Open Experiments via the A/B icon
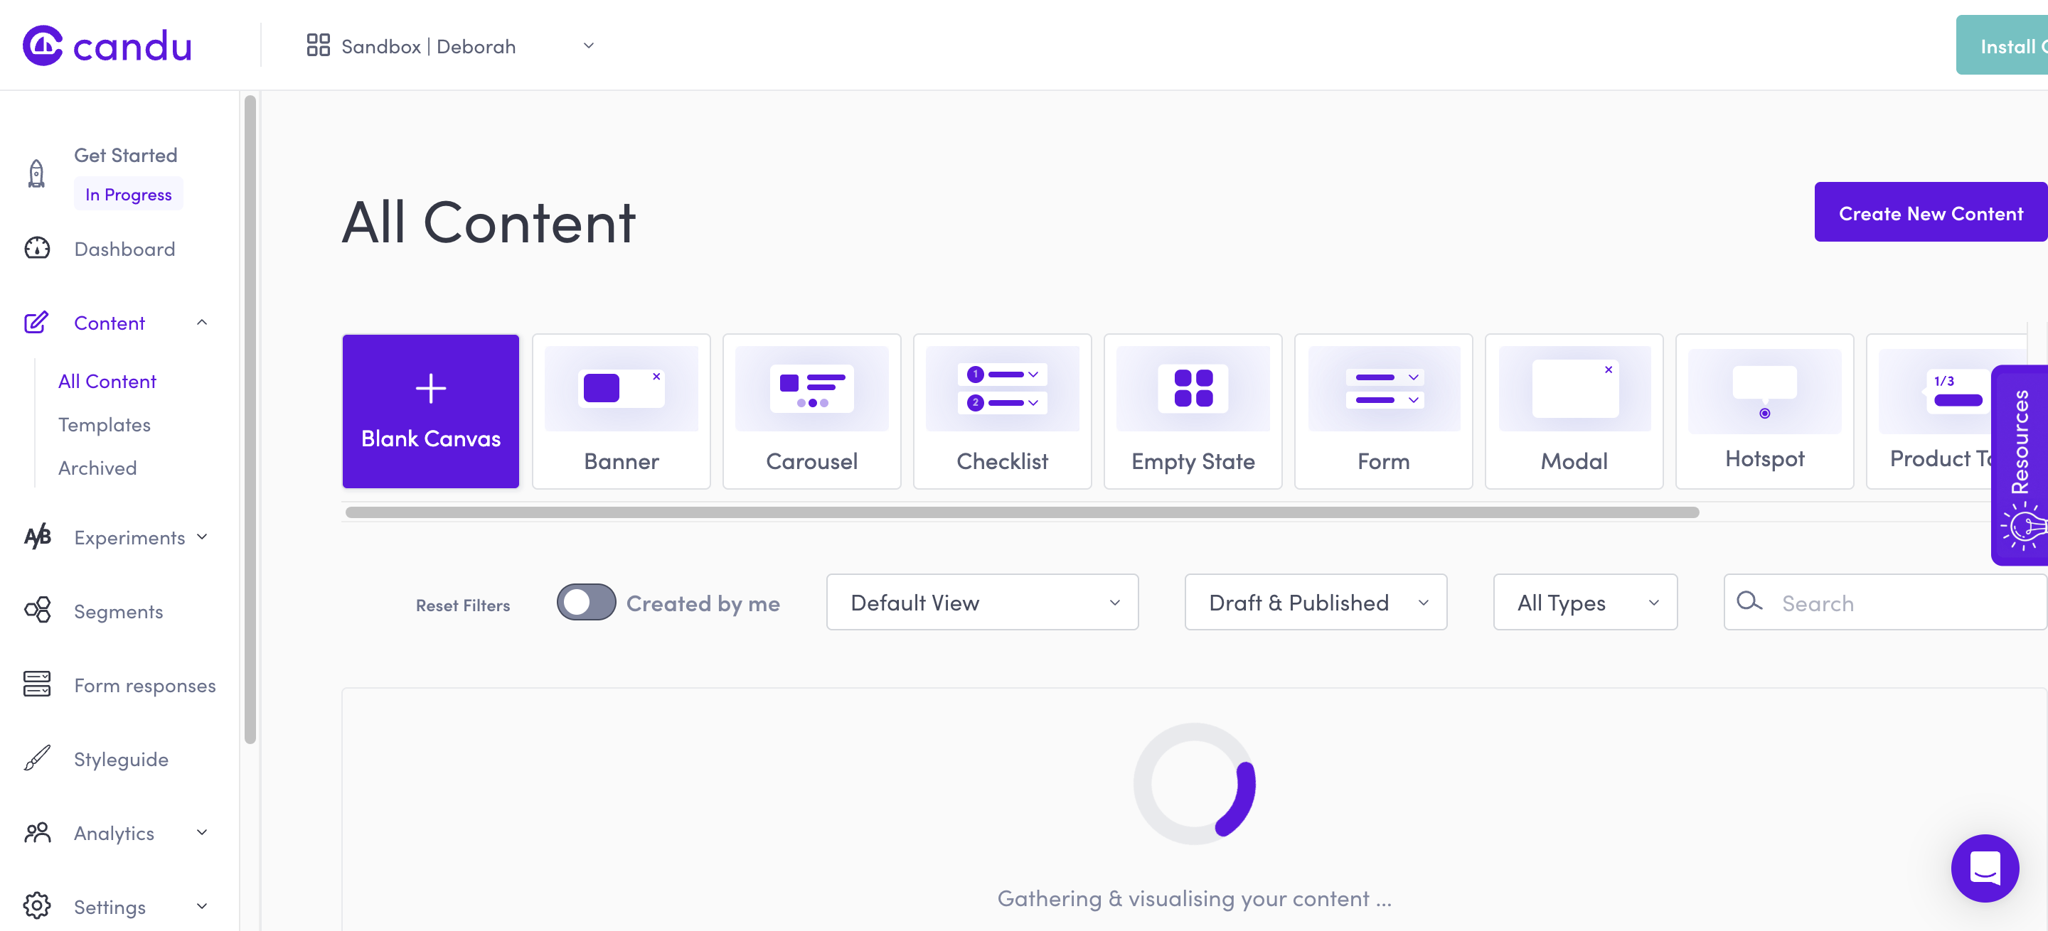Viewport: 2048px width, 931px height. tap(36, 537)
